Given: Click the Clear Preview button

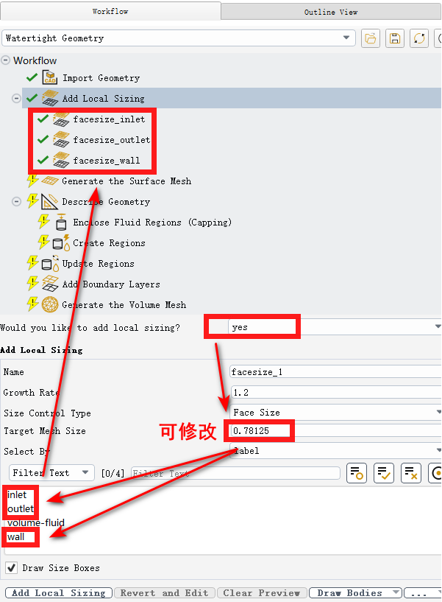Looking at the screenshot, I should tap(261, 592).
